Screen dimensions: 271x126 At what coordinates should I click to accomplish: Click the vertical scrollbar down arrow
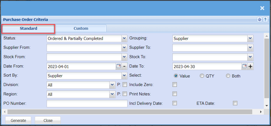point(267,105)
